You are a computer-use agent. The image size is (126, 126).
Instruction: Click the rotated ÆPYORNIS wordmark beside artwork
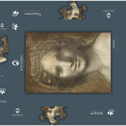pos(21,63)
